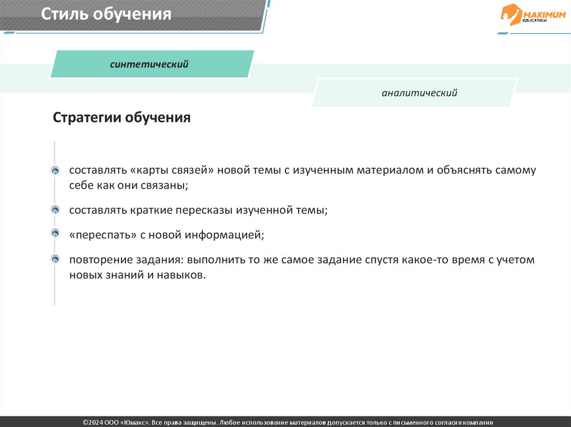
Task: Click the line starting «повторение задания: выполнить»
Action: [302, 259]
